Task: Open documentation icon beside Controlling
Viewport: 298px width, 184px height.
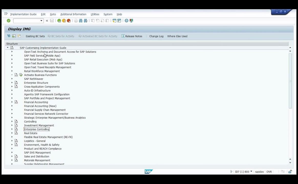Action: point(16,122)
